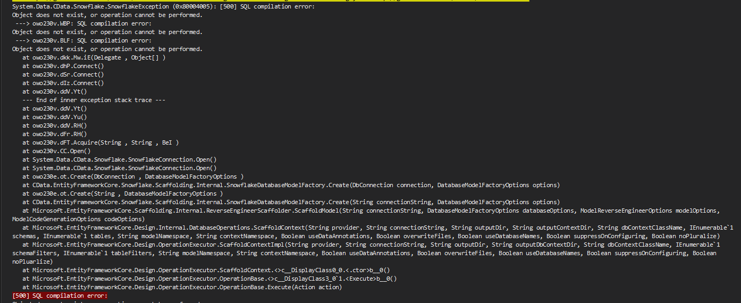Click the 'owo230v.dSr.Connect()' stack frame
This screenshot has height=303, width=741.
pos(63,74)
